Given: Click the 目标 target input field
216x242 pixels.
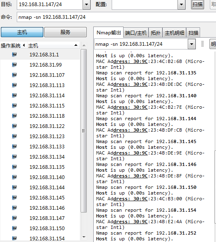Looking at the screenshot, I should pos(50,4).
